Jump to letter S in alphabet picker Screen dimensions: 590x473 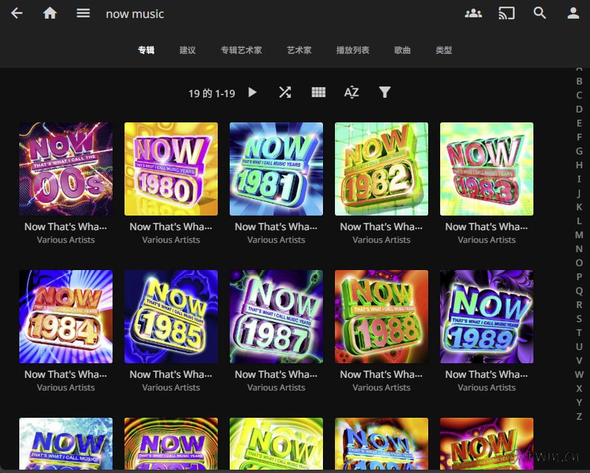tap(579, 319)
